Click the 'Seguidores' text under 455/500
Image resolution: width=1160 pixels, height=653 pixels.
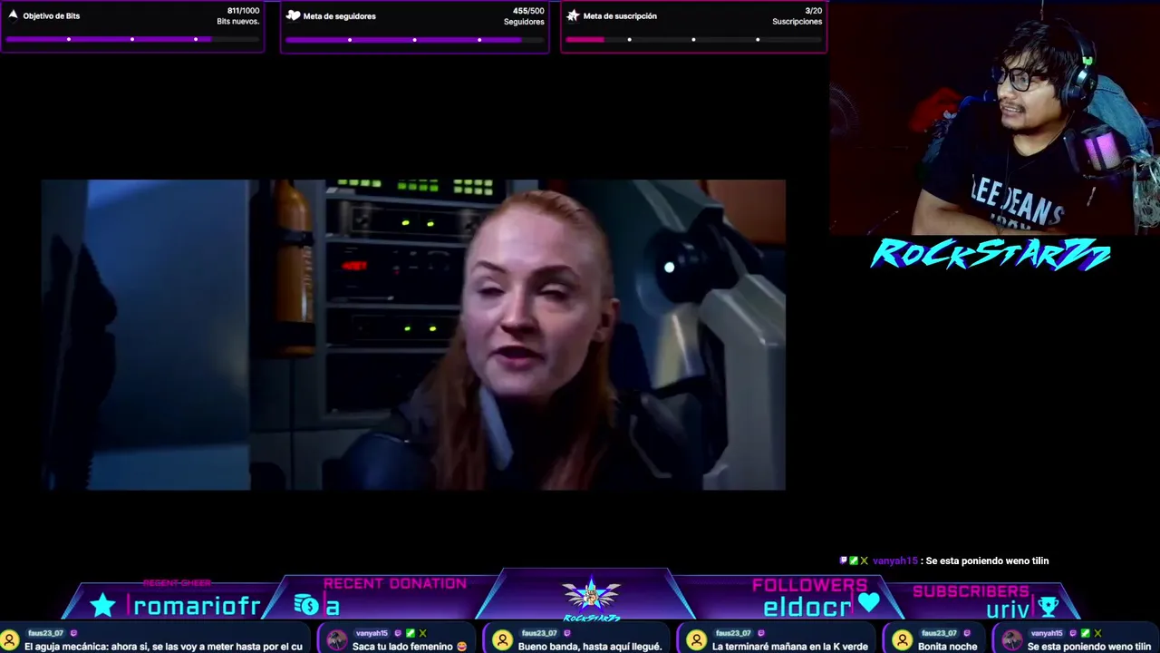pos(524,22)
